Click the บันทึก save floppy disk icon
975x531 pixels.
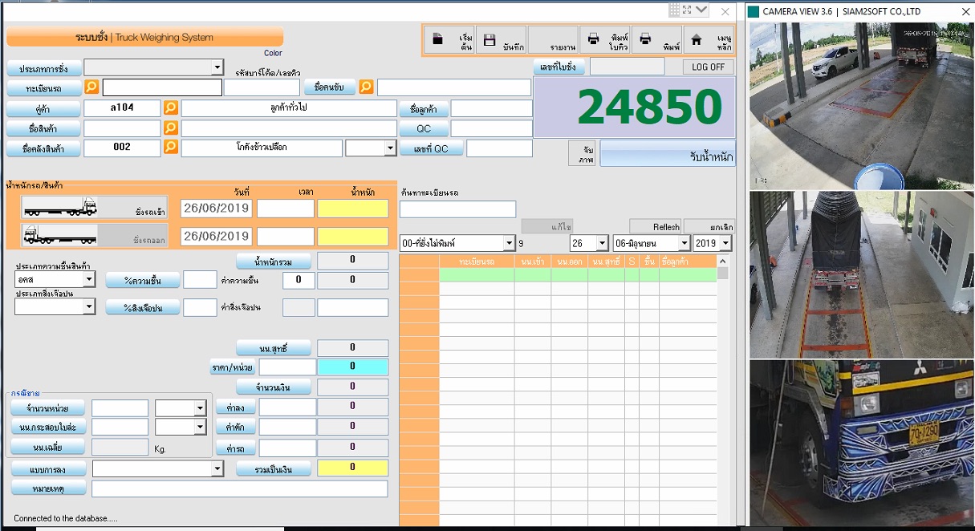coord(490,39)
